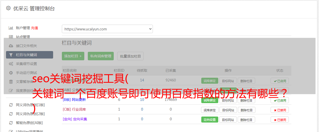319x132 pixels.
Task: Click the play icon for 手动运行测试
Action: tap(11, 73)
